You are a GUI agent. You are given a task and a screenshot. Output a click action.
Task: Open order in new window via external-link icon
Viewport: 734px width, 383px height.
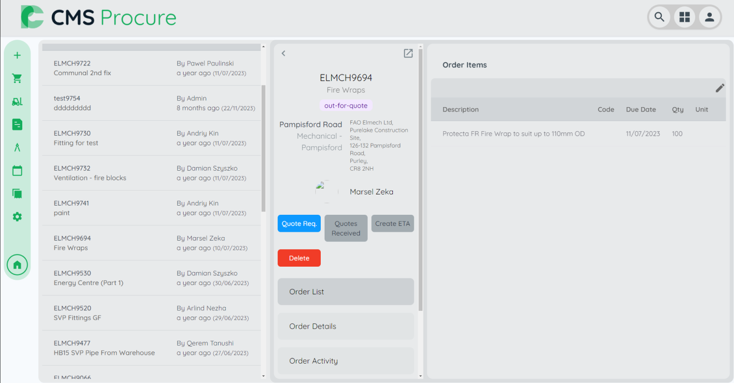click(408, 53)
